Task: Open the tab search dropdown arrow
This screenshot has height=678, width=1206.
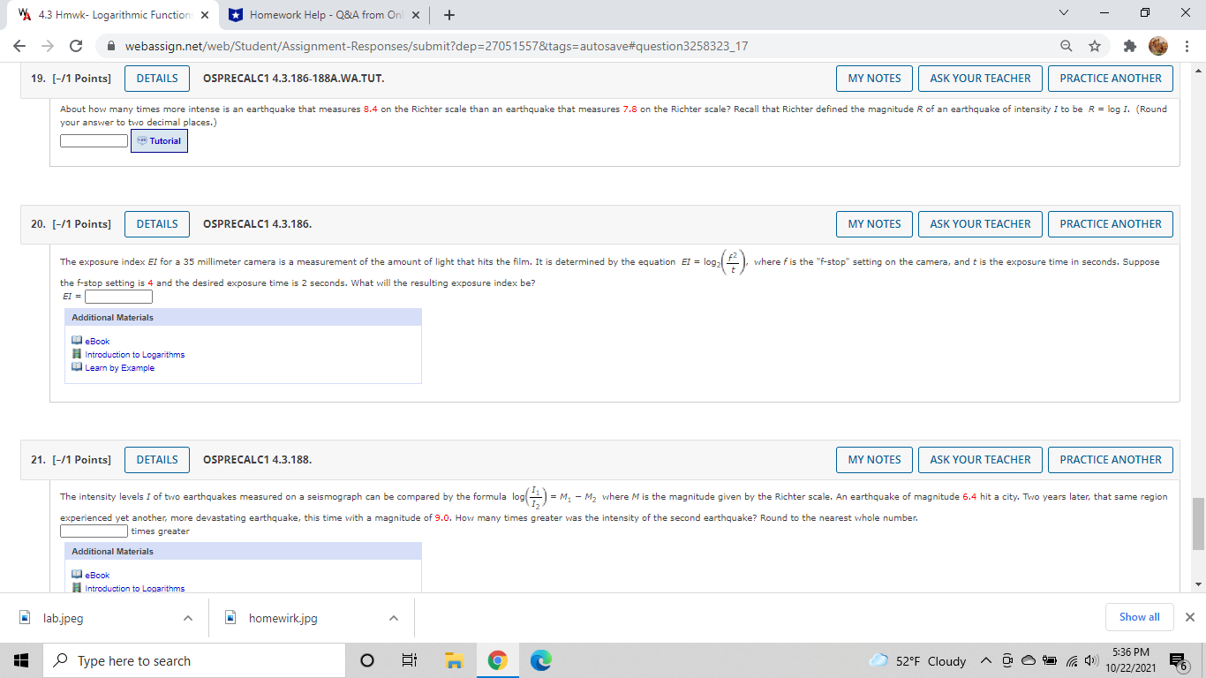Action: pyautogui.click(x=1064, y=13)
